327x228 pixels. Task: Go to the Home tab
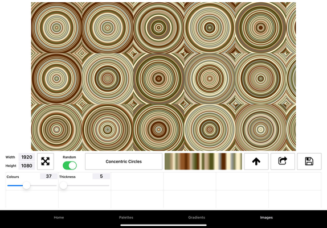(x=59, y=217)
